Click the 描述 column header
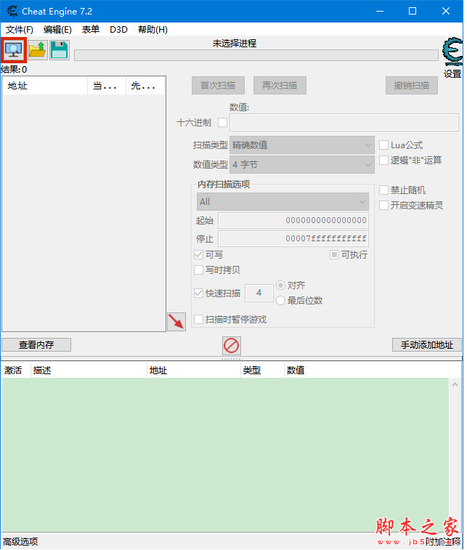 [x=89, y=370]
